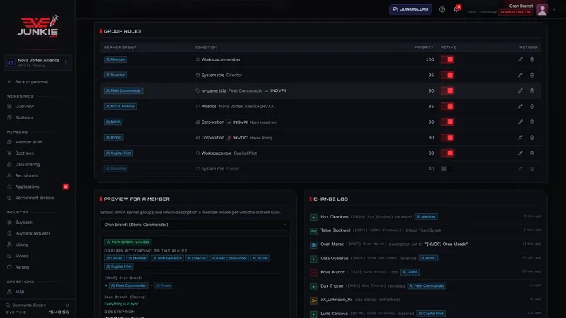Viewport: 566px width, 318px height.
Task: Click the Join Discord button
Action: (410, 9)
